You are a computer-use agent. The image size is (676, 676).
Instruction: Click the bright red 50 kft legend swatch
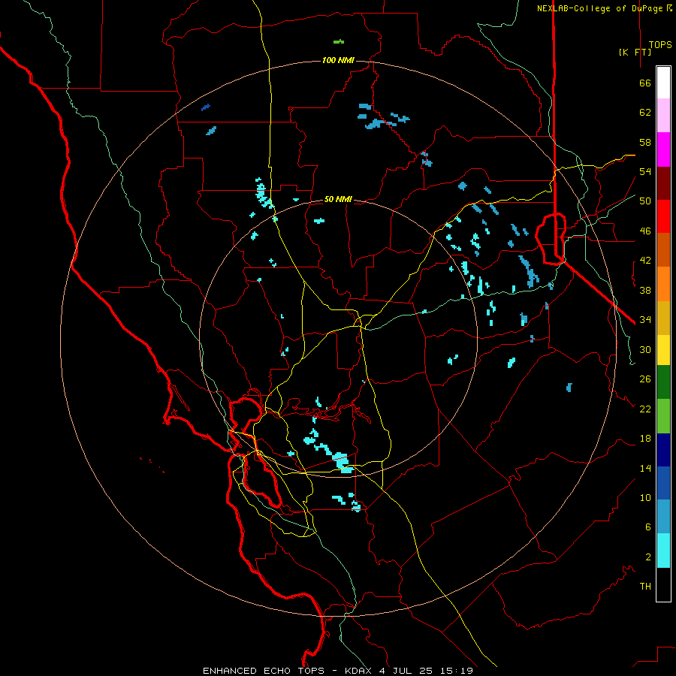click(x=663, y=216)
